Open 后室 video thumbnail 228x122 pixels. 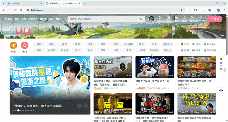(113, 104)
